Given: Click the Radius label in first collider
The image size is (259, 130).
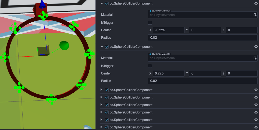Looking at the screenshot, I should tap(106, 38).
